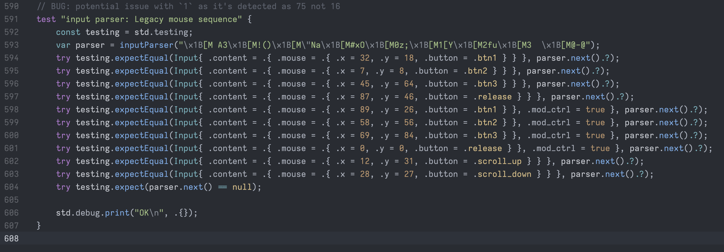This screenshot has height=252, width=724.
Task: Click the x value 58 on line 599
Action: point(365,123)
